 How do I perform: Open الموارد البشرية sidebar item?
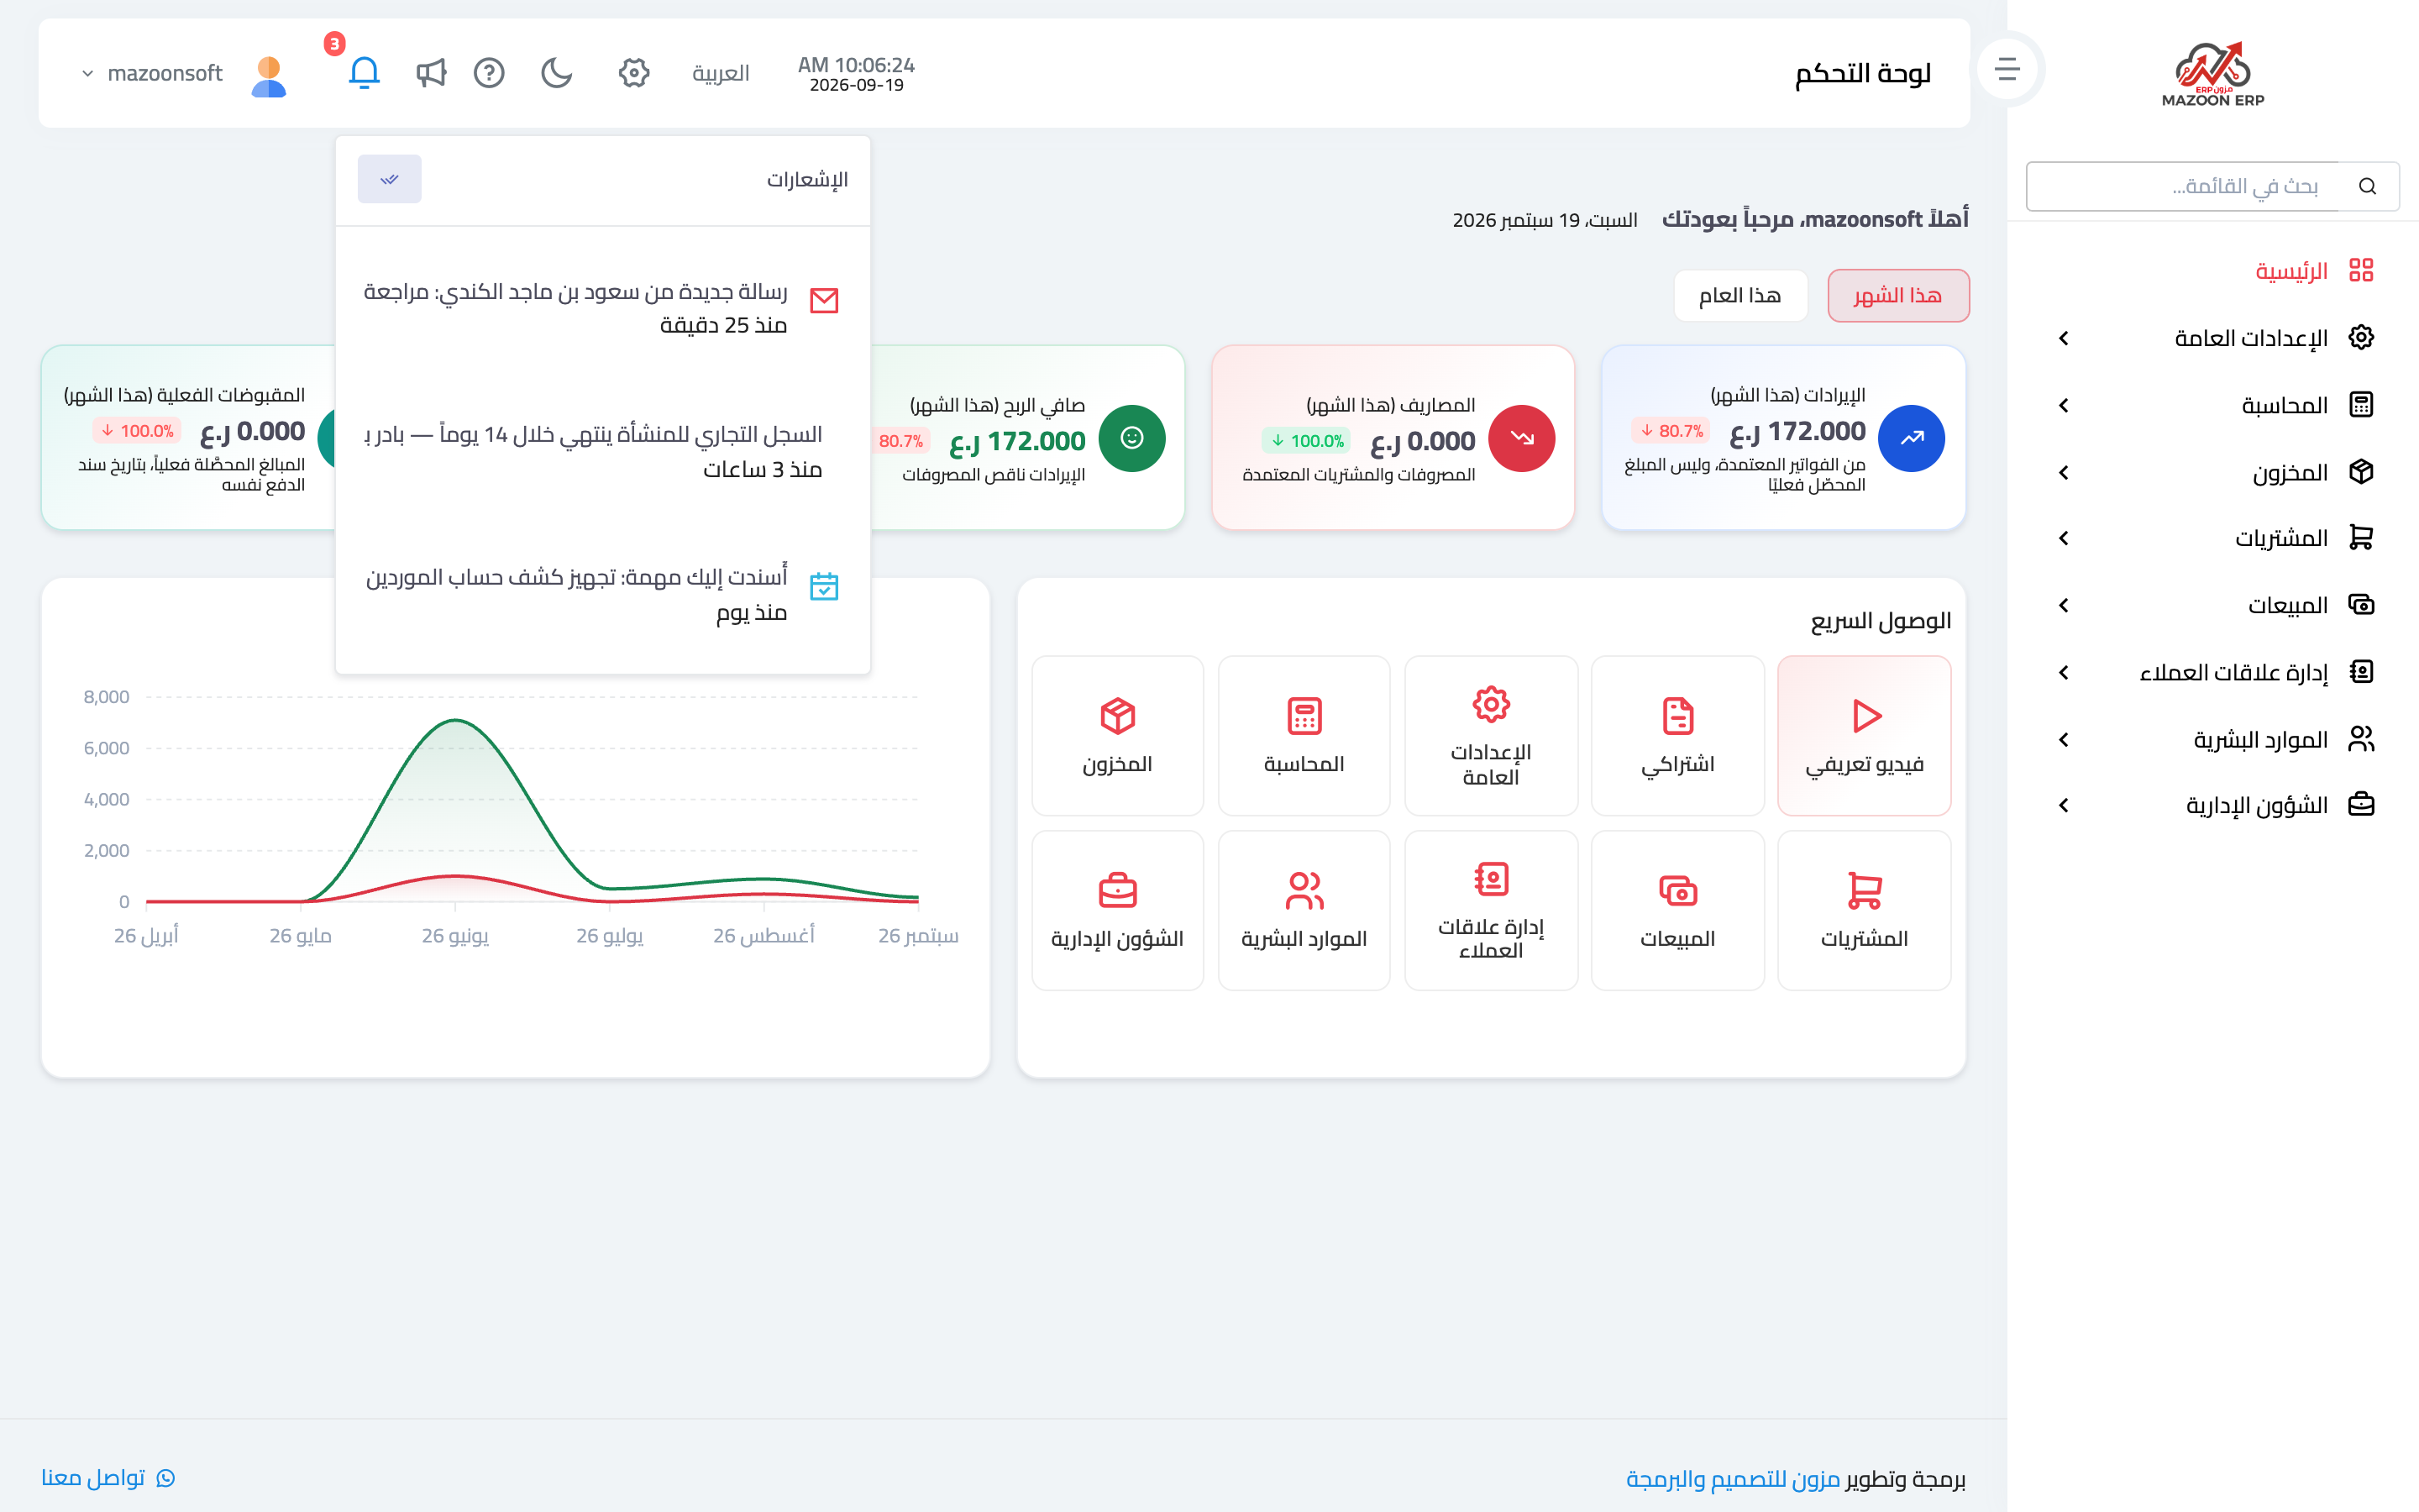(x=2213, y=739)
